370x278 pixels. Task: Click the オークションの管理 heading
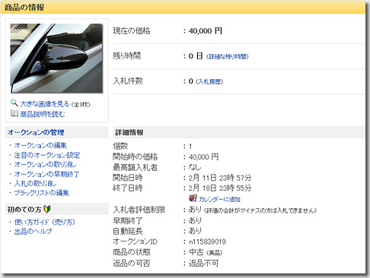pos(36,132)
